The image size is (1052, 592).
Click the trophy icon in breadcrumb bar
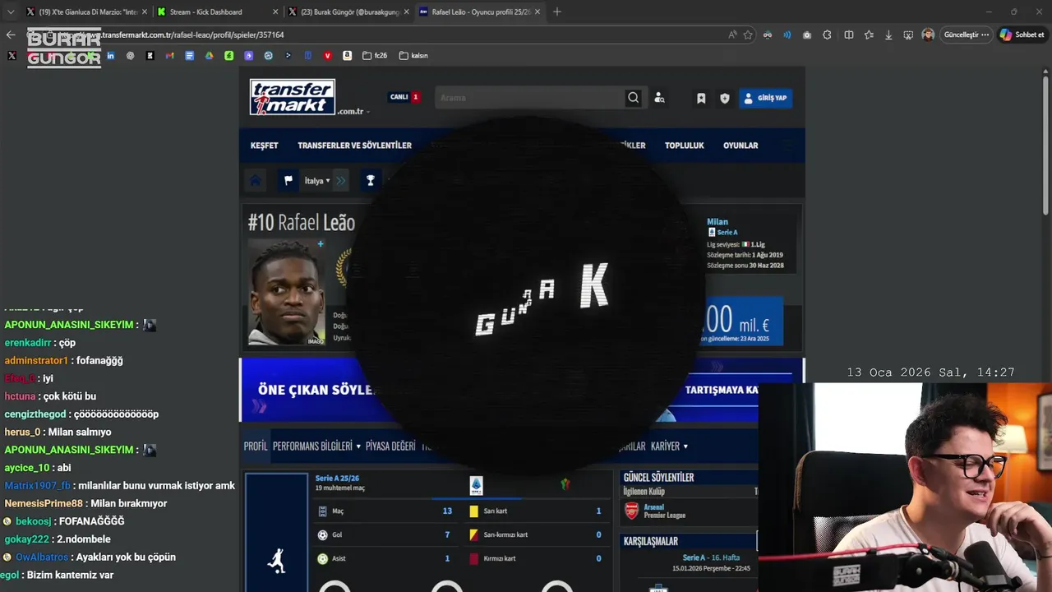coord(371,180)
